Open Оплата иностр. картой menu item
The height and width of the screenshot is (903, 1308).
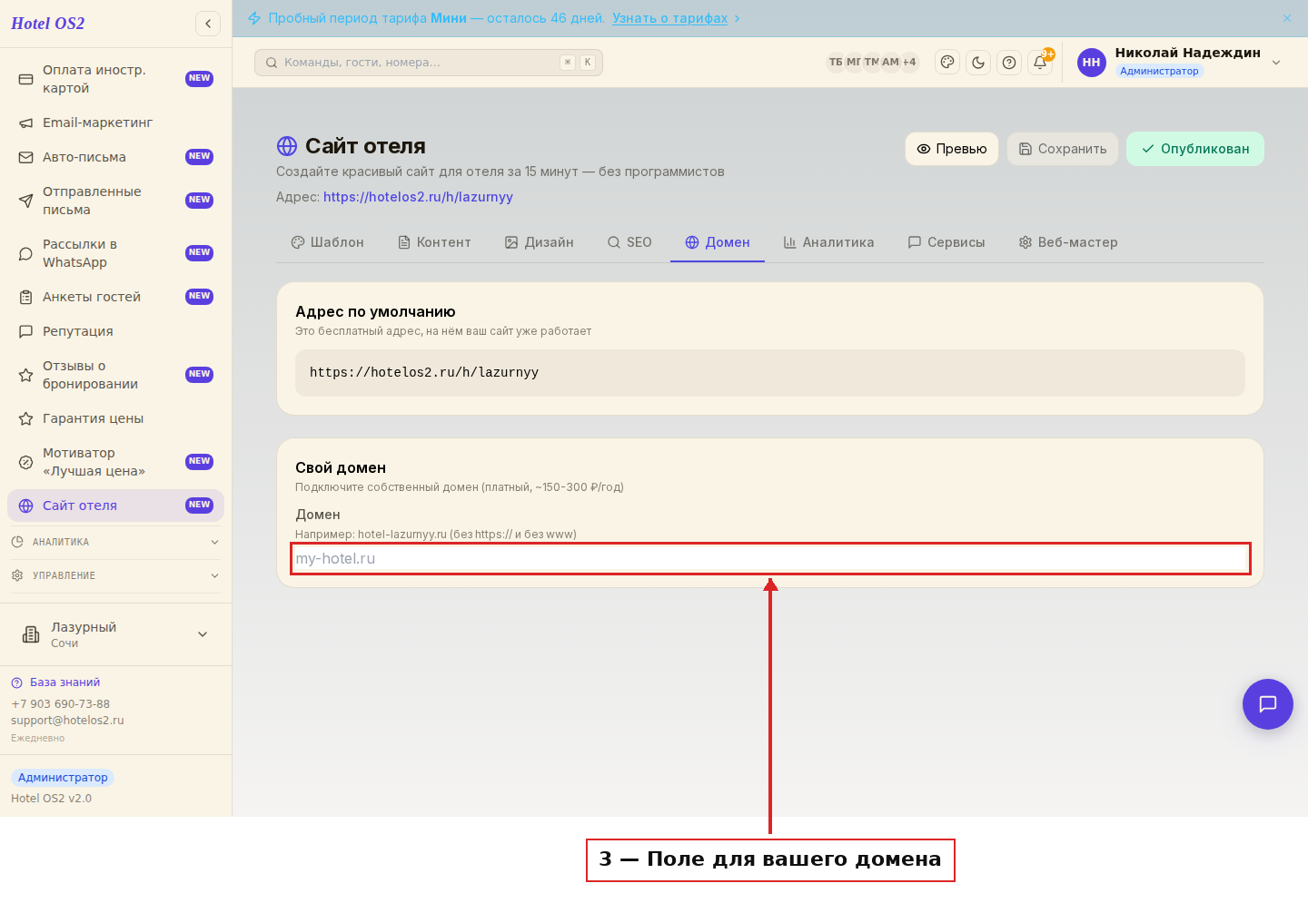click(x=115, y=79)
